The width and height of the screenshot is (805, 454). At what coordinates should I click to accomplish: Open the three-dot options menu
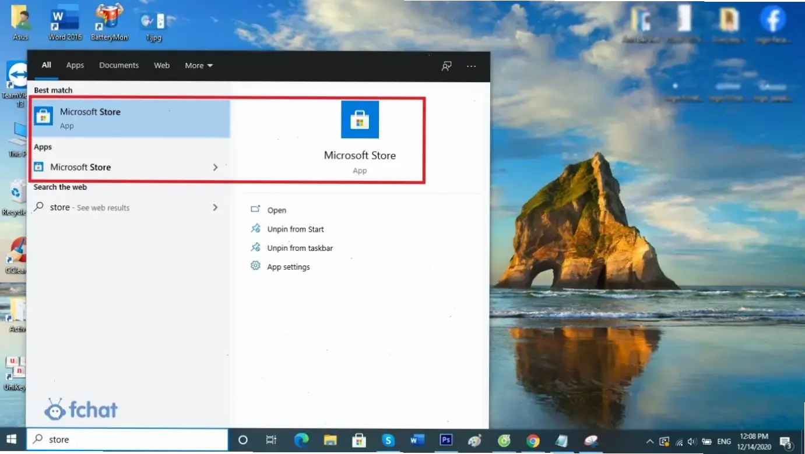click(472, 66)
